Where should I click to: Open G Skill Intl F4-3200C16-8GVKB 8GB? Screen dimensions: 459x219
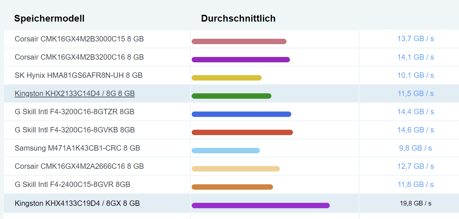(x=75, y=130)
